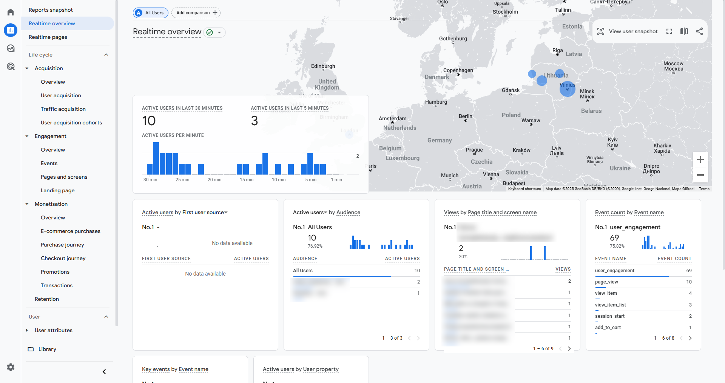Select Realtime pages in sidebar
The image size is (725, 383).
click(x=48, y=37)
